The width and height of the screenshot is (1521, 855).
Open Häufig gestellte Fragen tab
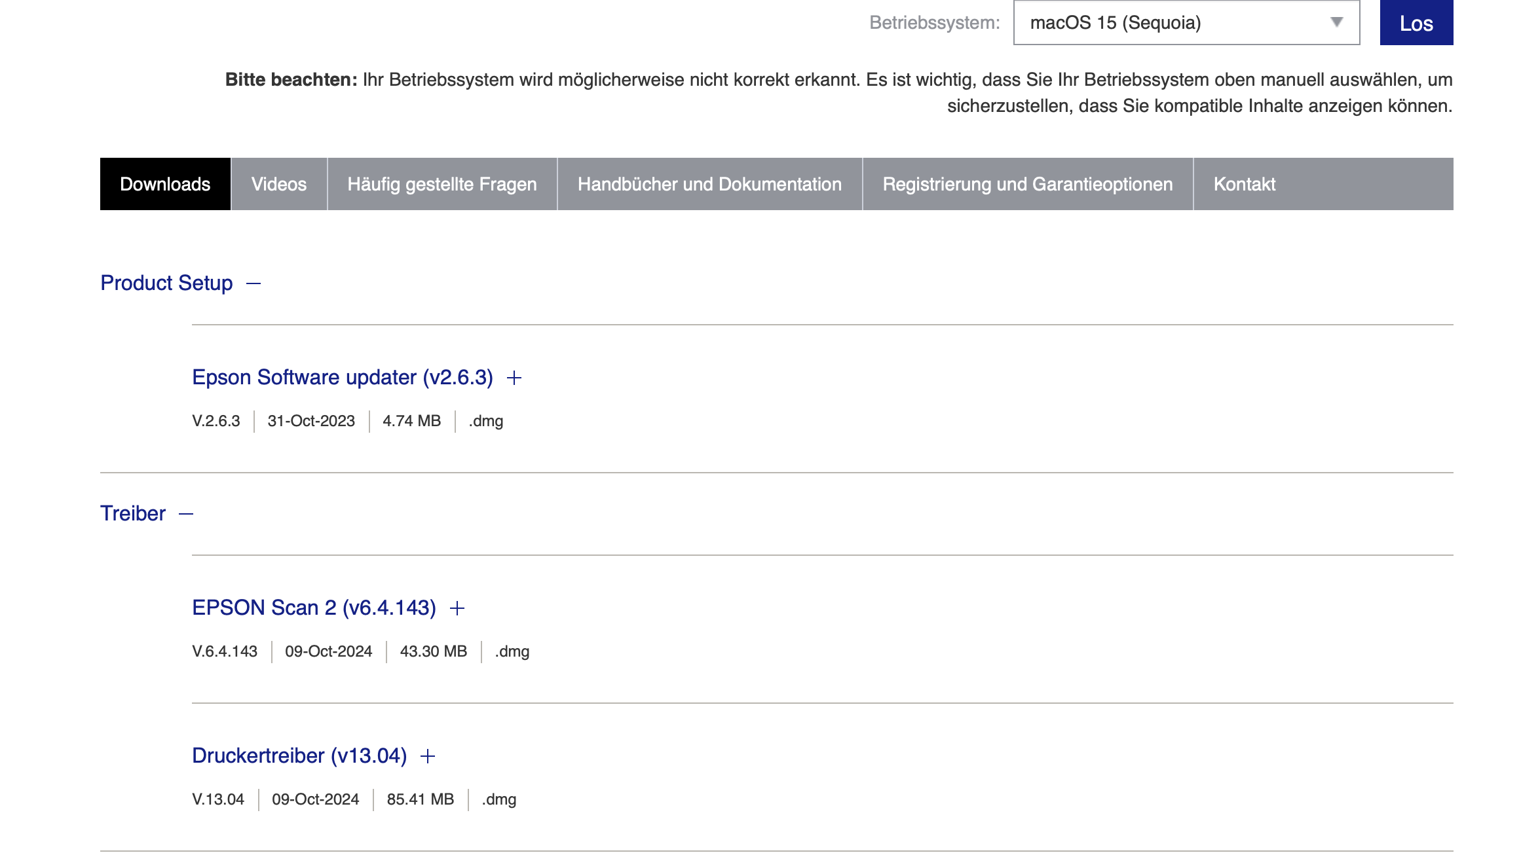pyautogui.click(x=442, y=184)
